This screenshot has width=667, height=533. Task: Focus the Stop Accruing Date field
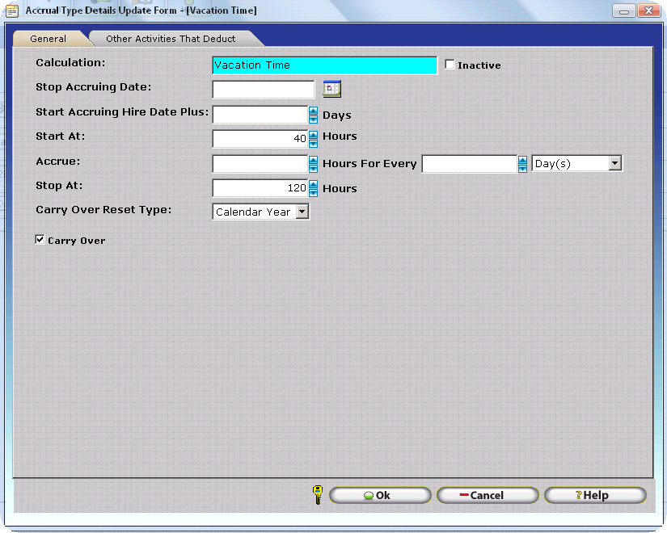click(x=263, y=90)
